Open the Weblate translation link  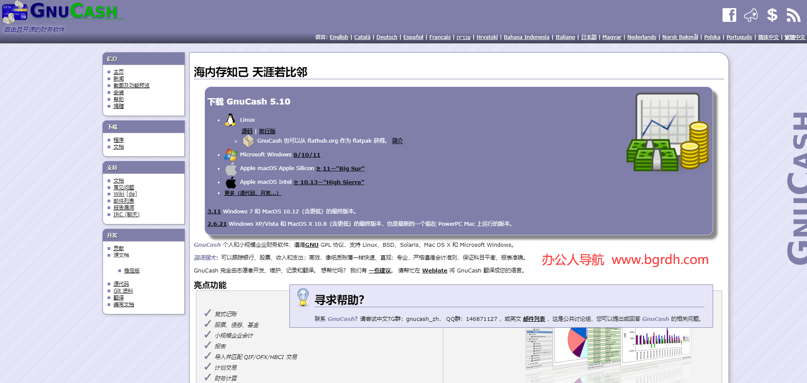click(435, 271)
